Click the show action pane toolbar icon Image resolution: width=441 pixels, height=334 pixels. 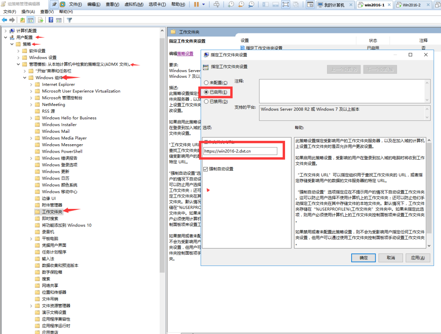click(x=59, y=20)
